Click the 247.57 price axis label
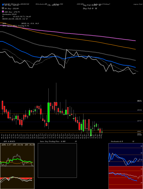 [x=140, y=121]
